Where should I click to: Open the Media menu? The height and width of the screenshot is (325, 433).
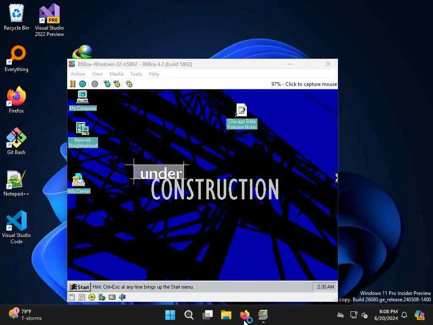pyautogui.click(x=116, y=74)
